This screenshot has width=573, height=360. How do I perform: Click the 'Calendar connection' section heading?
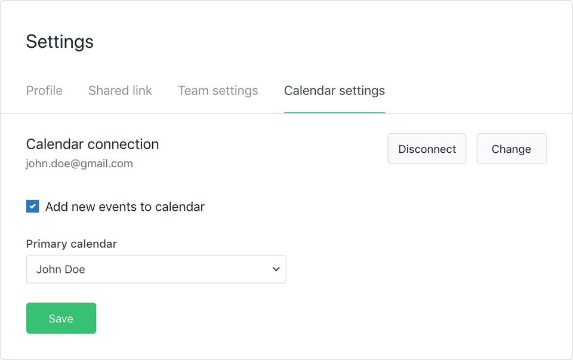point(93,144)
